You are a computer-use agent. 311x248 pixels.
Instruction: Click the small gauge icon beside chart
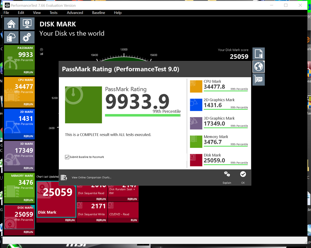pyautogui.click(x=42, y=50)
